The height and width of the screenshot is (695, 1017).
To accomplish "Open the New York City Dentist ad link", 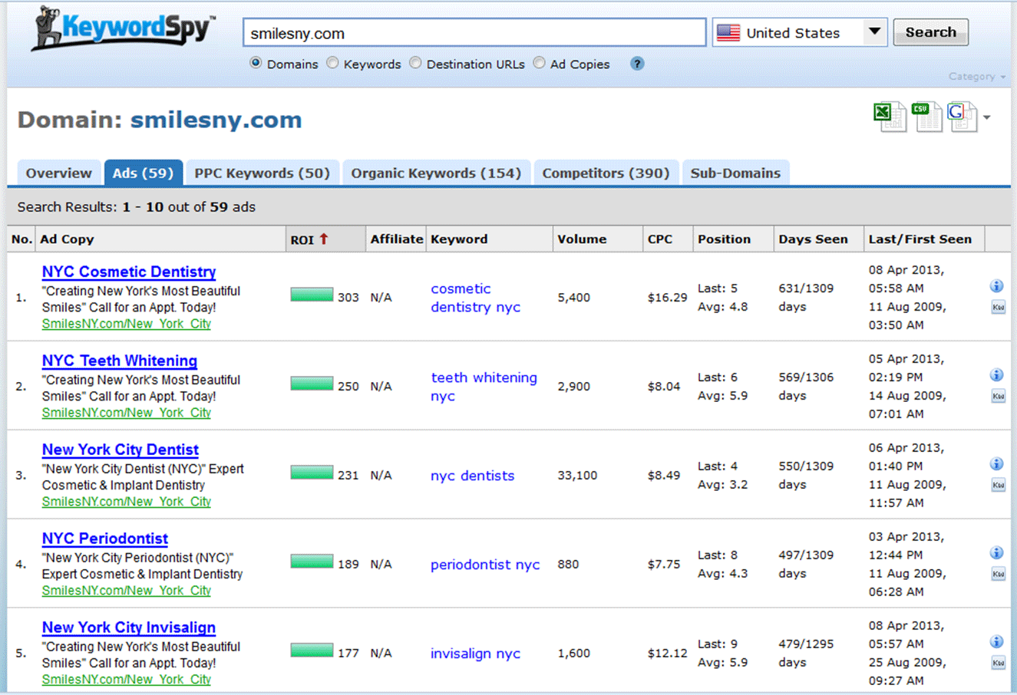I will click(121, 450).
